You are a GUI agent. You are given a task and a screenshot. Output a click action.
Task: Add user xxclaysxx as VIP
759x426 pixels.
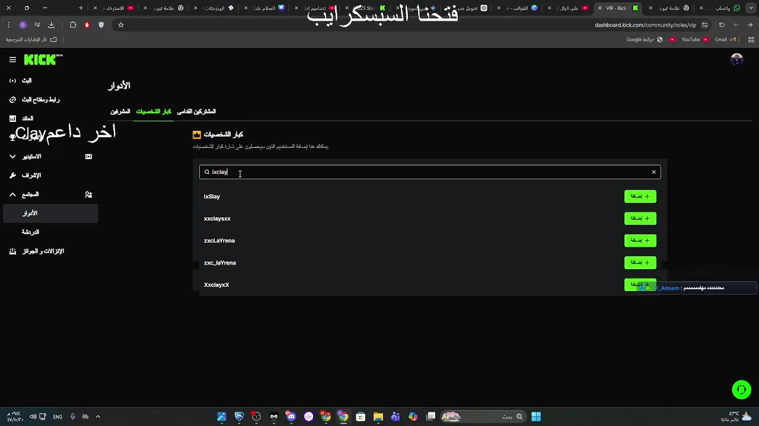click(x=640, y=218)
